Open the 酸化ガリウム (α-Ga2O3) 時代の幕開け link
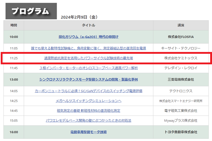Image resolution: width=212 pixels, height=141 pixels. click(x=89, y=37)
